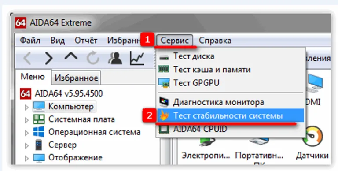This screenshot has width=338, height=171.
Task: Expand the Отображение tree node
Action: (26, 159)
